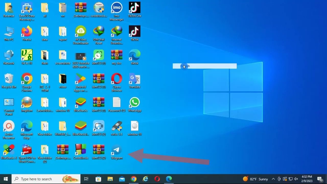This screenshot has width=327, height=184.
Task: Select IDM Trial Reset
Action: [x=99, y=35]
